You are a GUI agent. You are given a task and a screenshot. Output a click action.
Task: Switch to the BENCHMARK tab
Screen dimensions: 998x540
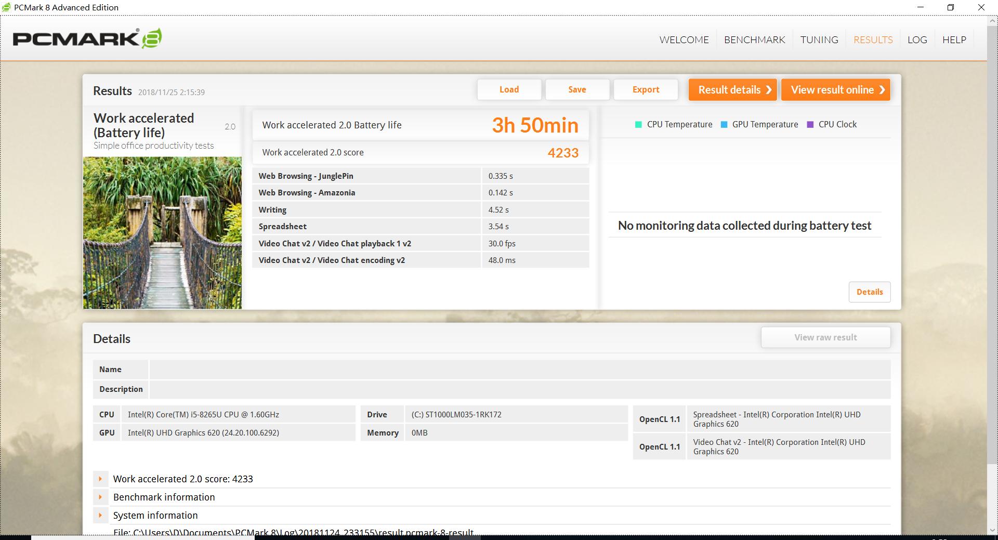pyautogui.click(x=754, y=39)
